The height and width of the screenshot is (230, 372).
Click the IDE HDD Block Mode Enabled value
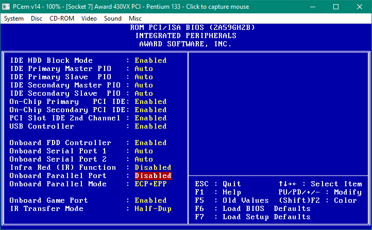click(x=150, y=60)
